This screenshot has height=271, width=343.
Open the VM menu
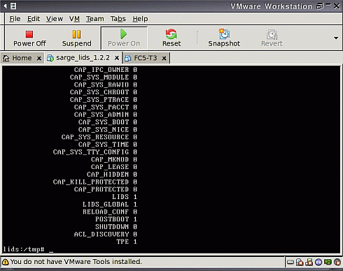74,19
